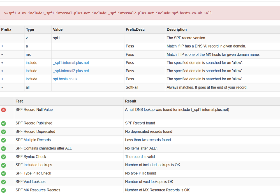280x193 pixels.
Task: Click the SPF record text in red box
Action: (x=108, y=13)
